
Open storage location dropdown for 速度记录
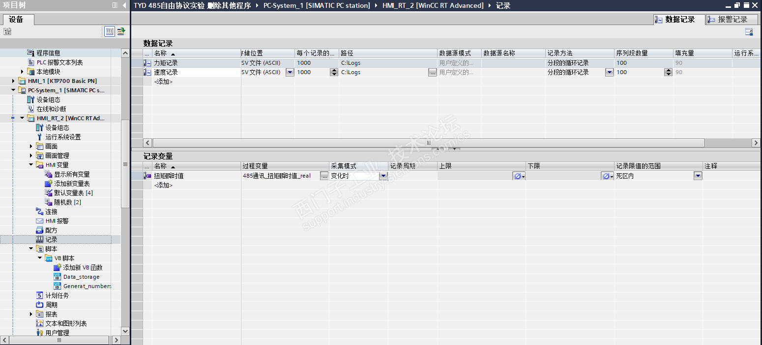(x=290, y=72)
